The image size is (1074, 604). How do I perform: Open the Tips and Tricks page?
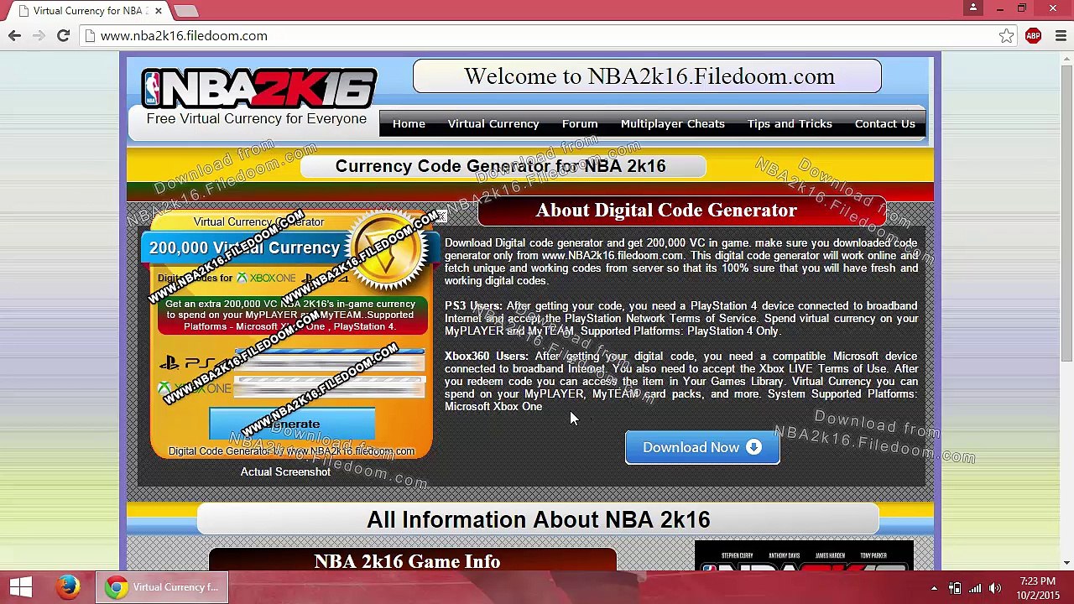tap(790, 123)
